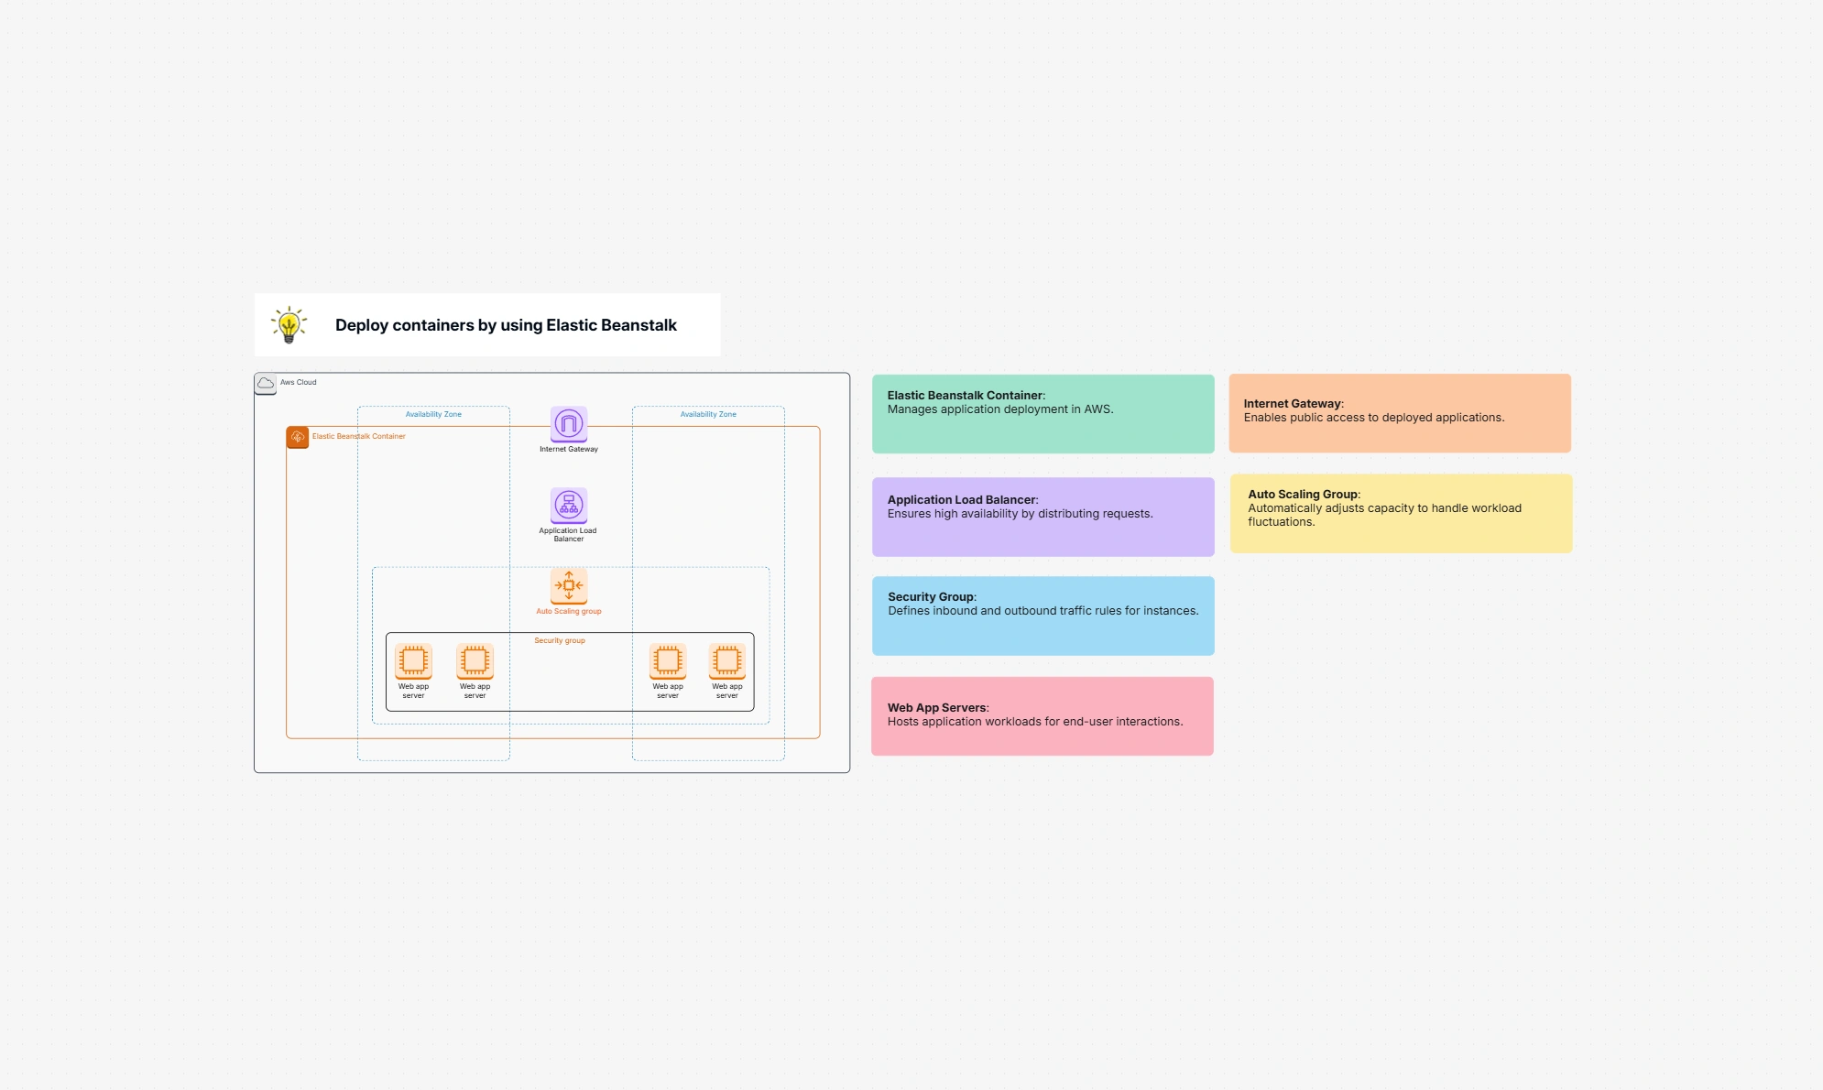The image size is (1823, 1090).
Task: Select the Elastic Beanstalk Container orange icon
Action: (298, 437)
